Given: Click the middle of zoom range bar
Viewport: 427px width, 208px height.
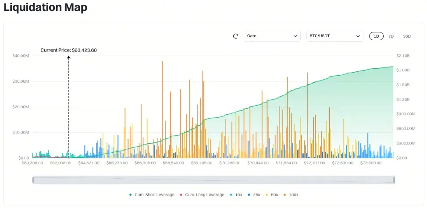Looking at the screenshot, I should click(x=213, y=180).
